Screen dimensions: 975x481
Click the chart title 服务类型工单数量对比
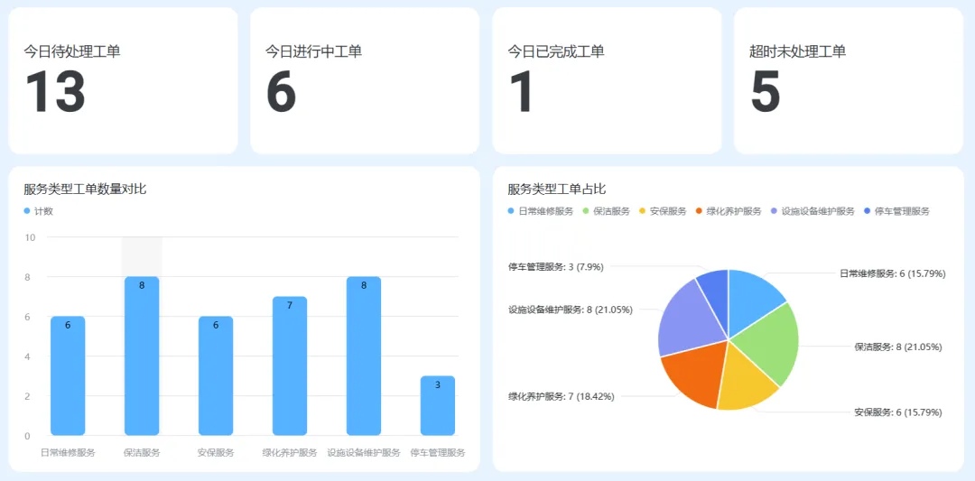tap(85, 190)
